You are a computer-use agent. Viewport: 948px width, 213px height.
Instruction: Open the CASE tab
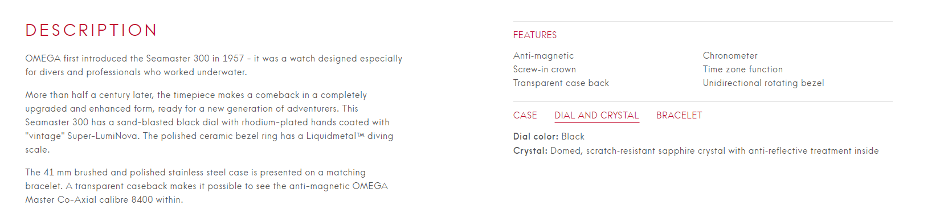525,115
